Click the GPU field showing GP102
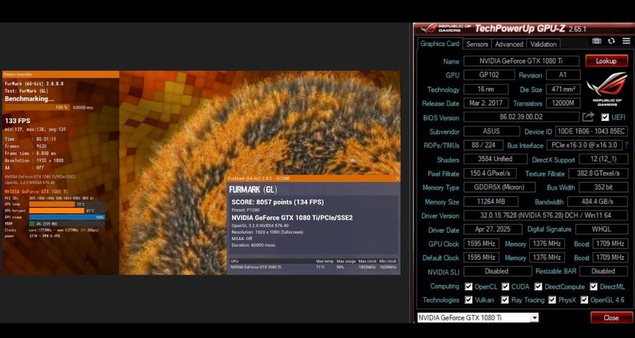The image size is (635, 338). pos(489,75)
